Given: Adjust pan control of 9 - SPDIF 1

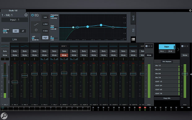Looking at the screenshot, I should 64,59.
